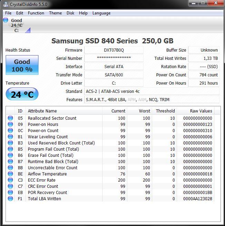Click the Features field with NCQ, TRIM
Image resolution: width=225 pixels, height=226 pixels.
click(152, 100)
